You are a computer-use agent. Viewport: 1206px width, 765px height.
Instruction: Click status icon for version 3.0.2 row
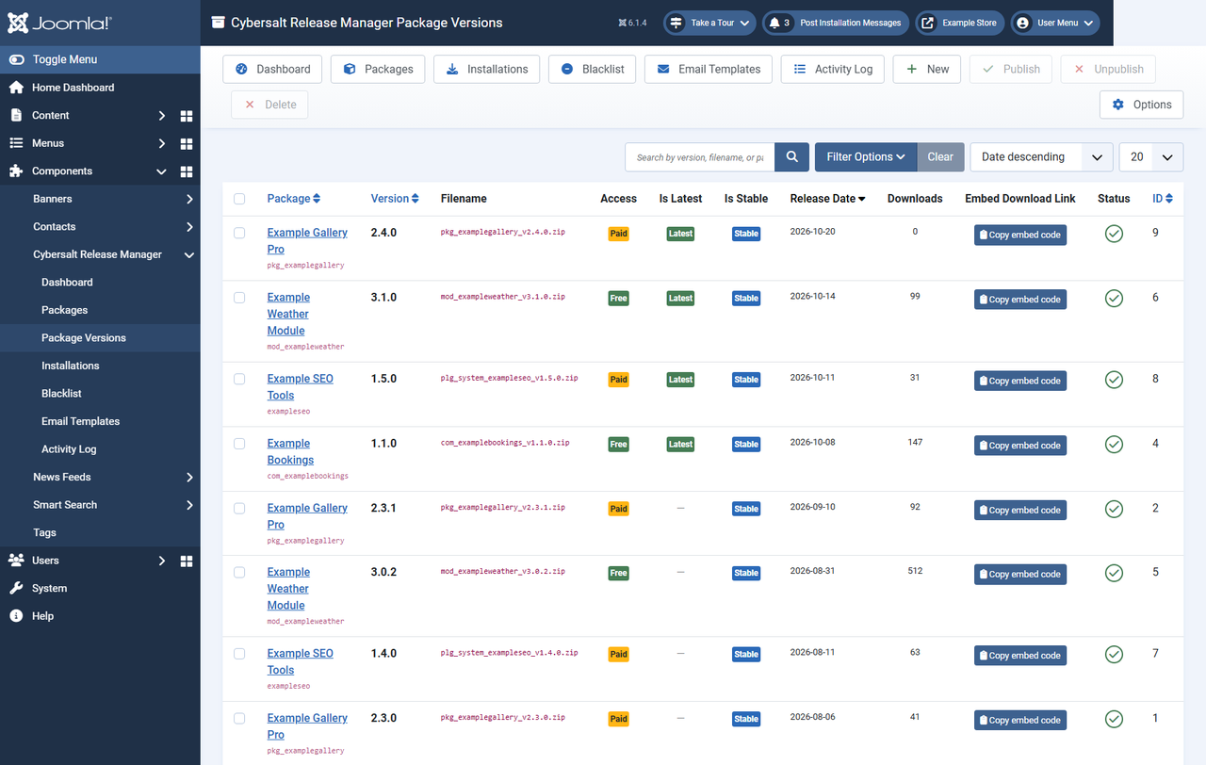point(1114,573)
